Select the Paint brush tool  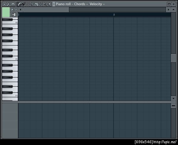pyautogui.click(x=23, y=4)
